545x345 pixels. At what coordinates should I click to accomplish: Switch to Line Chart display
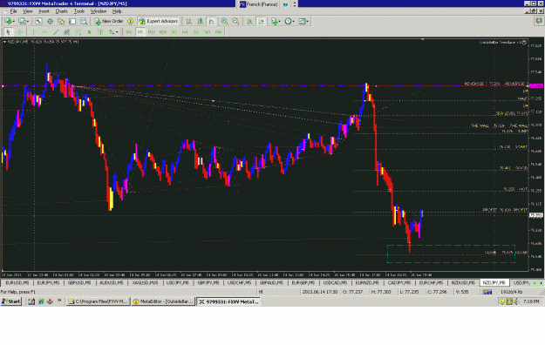click(212, 21)
